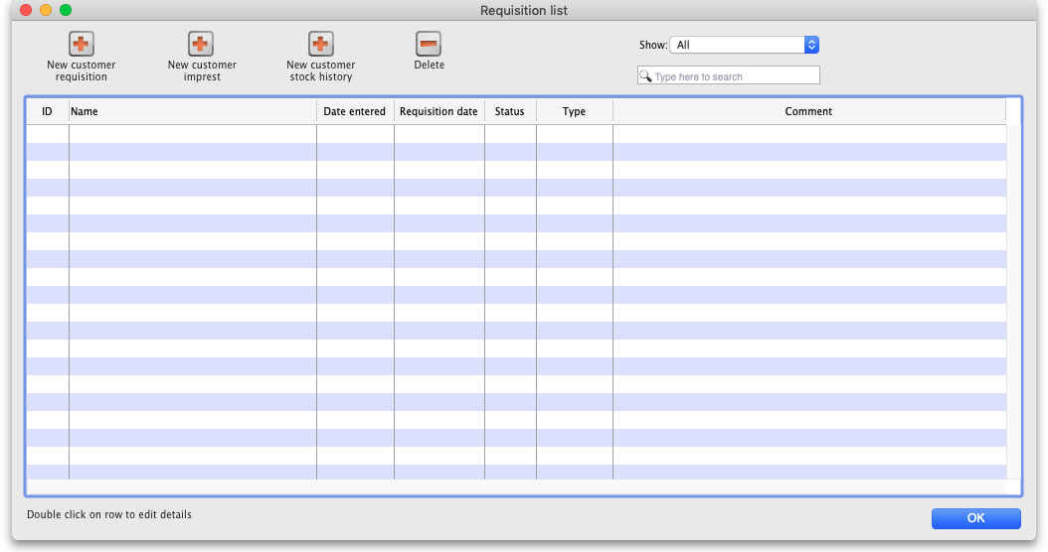Close the Requisition list window
Image resolution: width=1048 pixels, height=552 pixels.
pos(26,10)
